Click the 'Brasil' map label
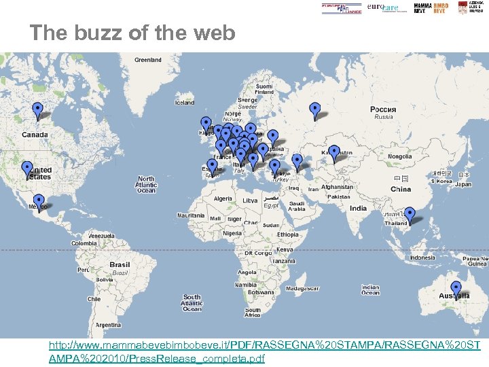The image size is (489, 367). tap(120, 264)
